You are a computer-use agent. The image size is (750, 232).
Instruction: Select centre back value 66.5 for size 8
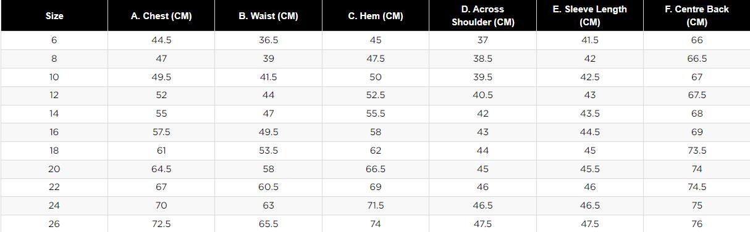tap(697, 59)
